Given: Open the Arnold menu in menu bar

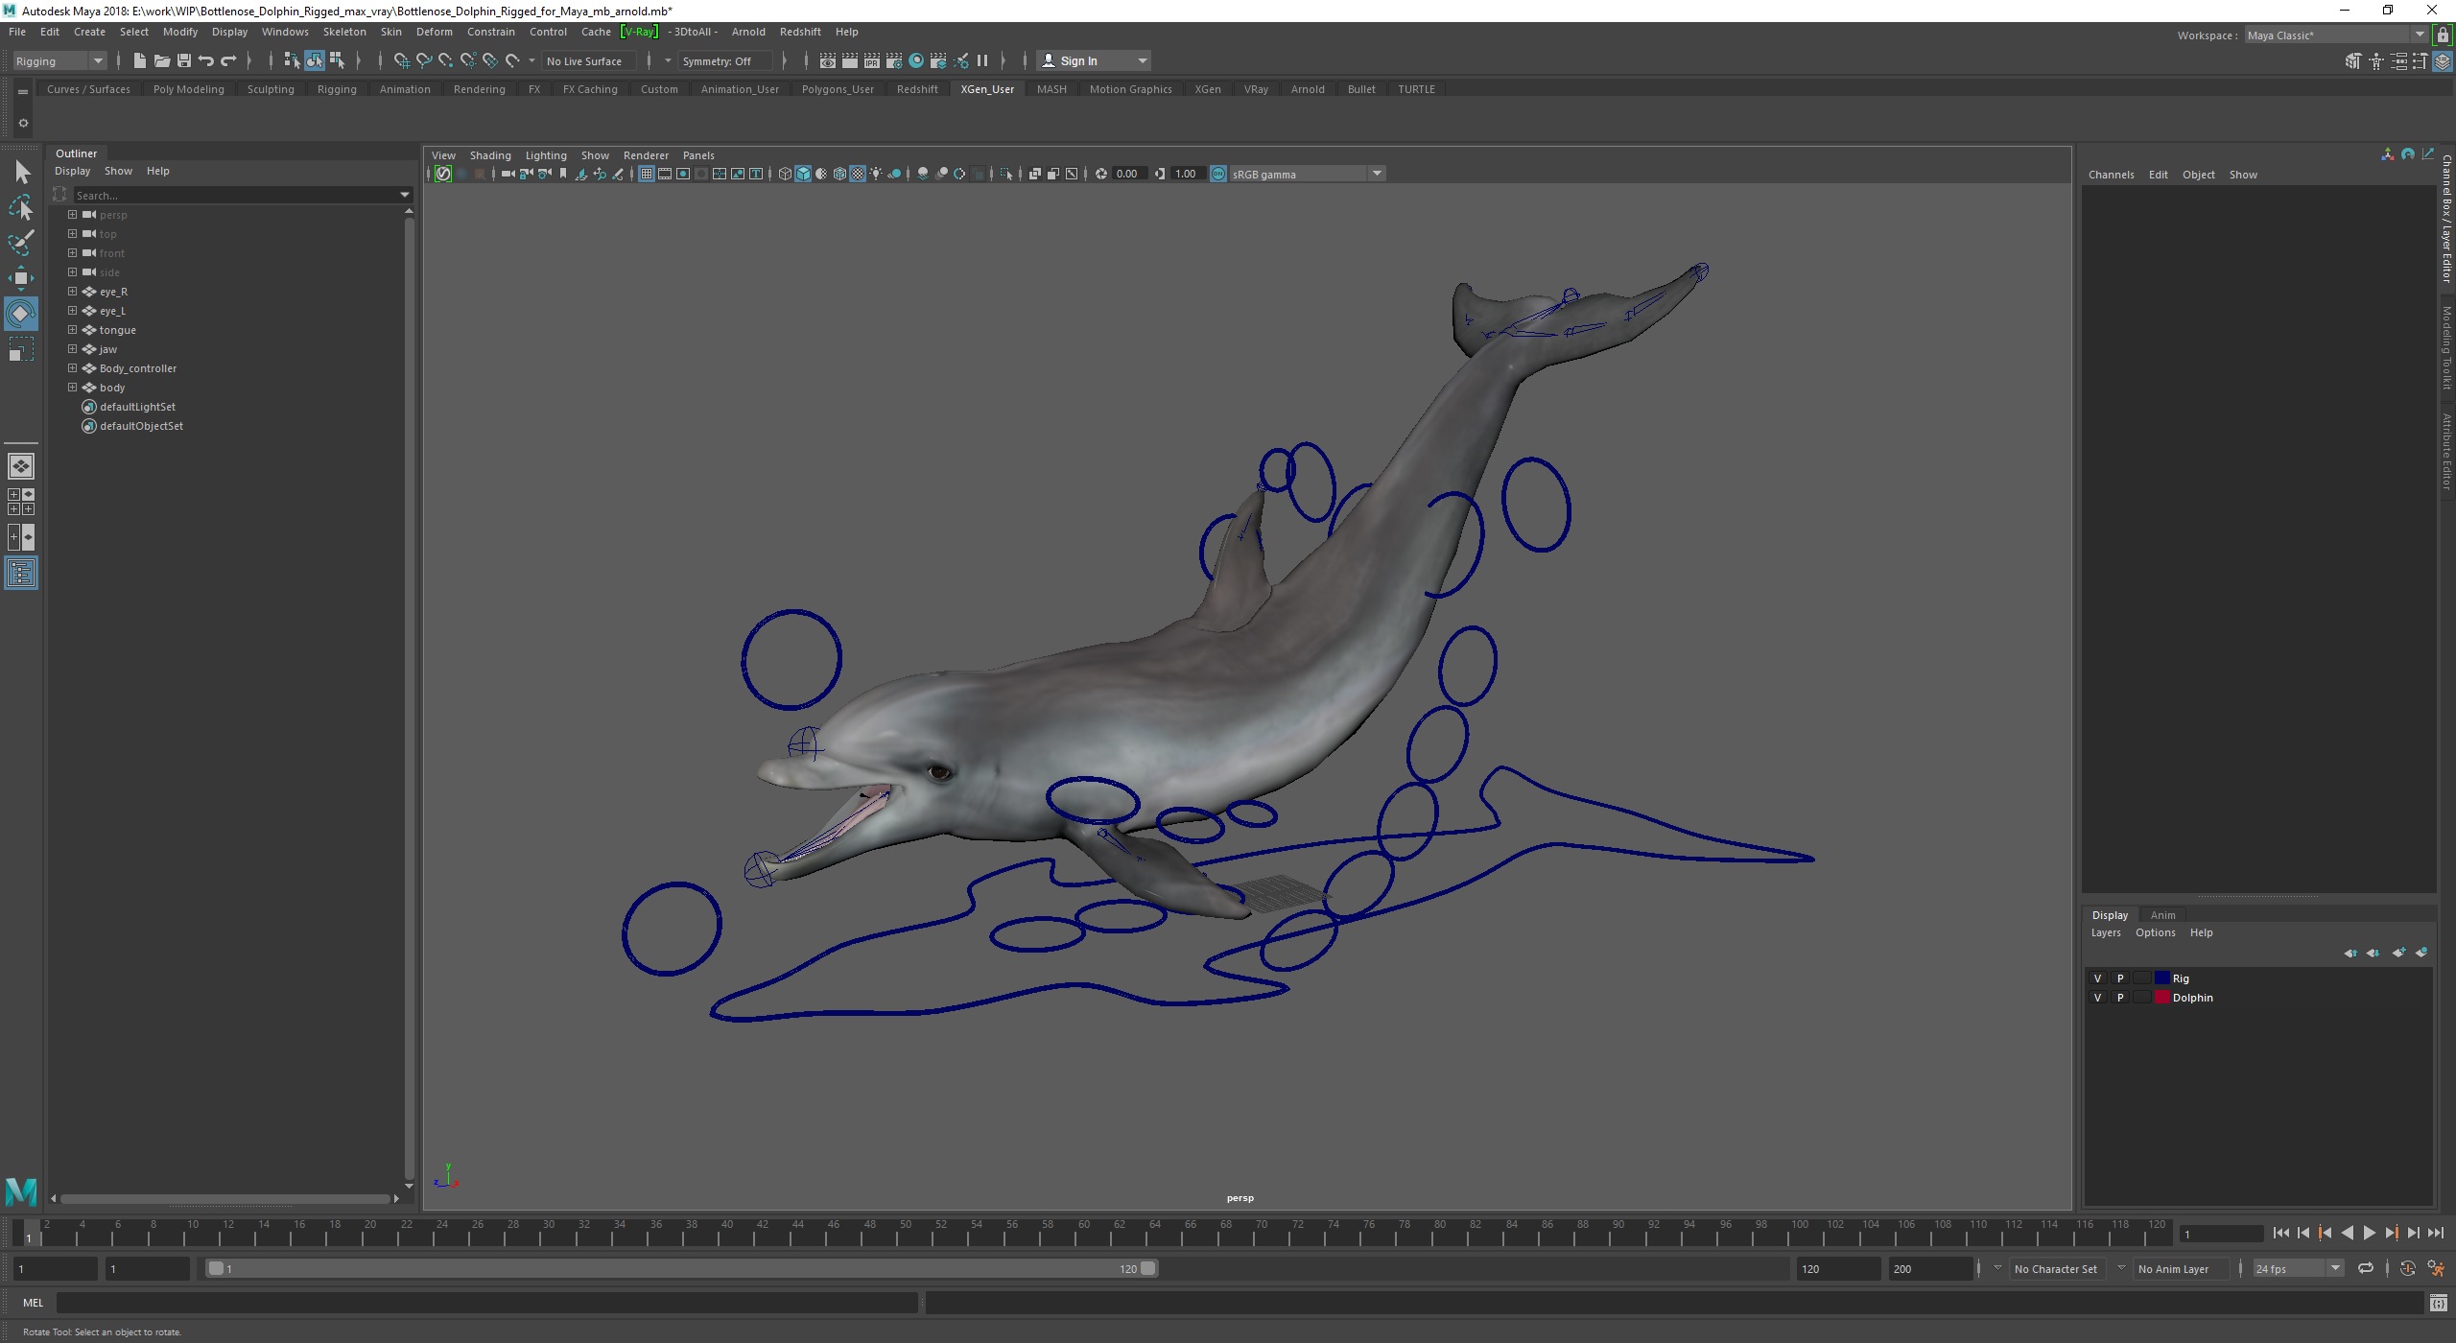Looking at the screenshot, I should tap(748, 32).
